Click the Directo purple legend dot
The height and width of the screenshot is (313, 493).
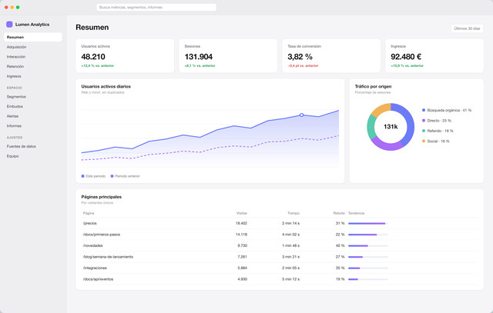424,121
